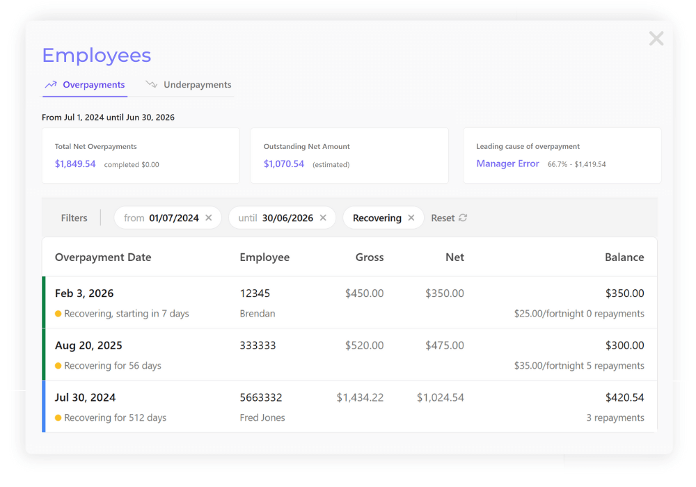
Task: Remove the until 30/06/2026 filter via its ×
Action: pos(322,218)
